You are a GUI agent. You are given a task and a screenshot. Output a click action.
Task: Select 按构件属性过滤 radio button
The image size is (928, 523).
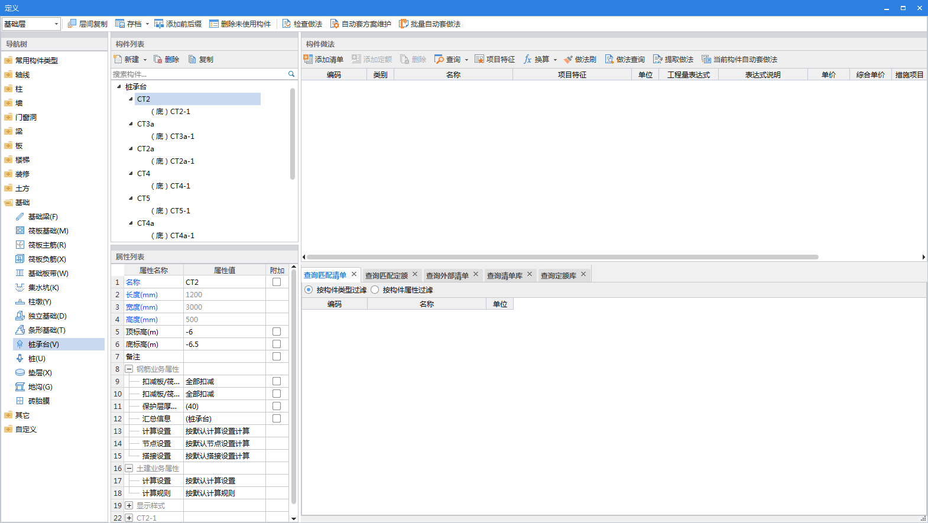point(375,290)
